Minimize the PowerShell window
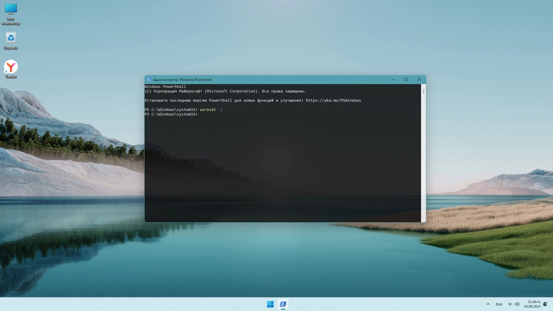This screenshot has height=311, width=553. tap(393, 80)
